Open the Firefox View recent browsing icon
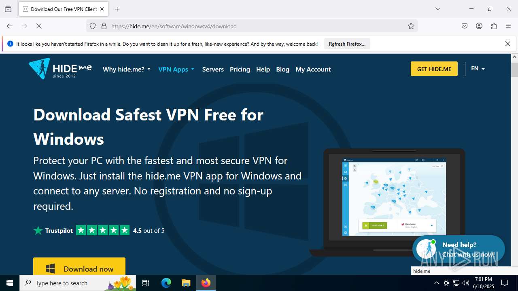The width and height of the screenshot is (518, 291). tap(8, 9)
